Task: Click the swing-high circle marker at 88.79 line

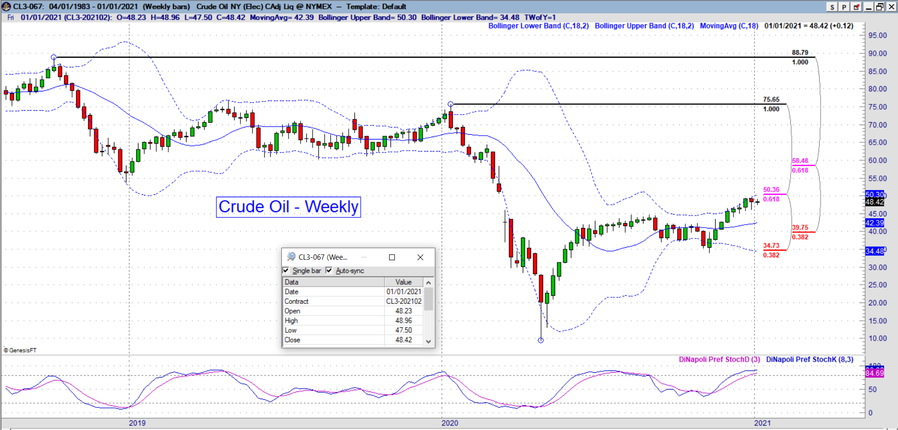Action: tap(54, 57)
